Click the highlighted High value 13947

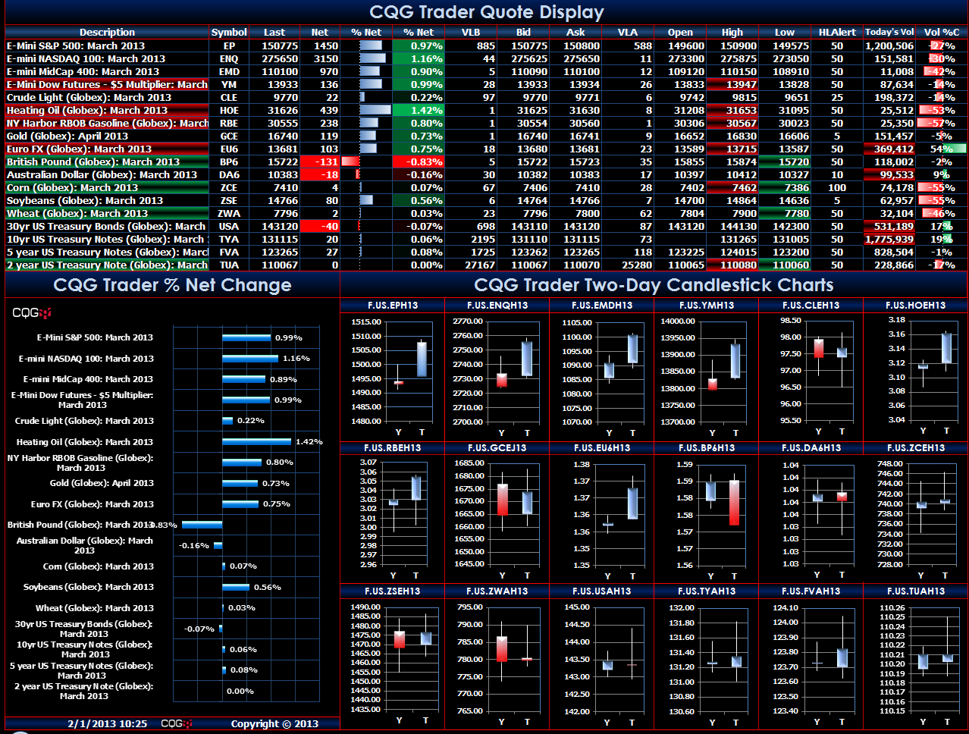coord(732,84)
